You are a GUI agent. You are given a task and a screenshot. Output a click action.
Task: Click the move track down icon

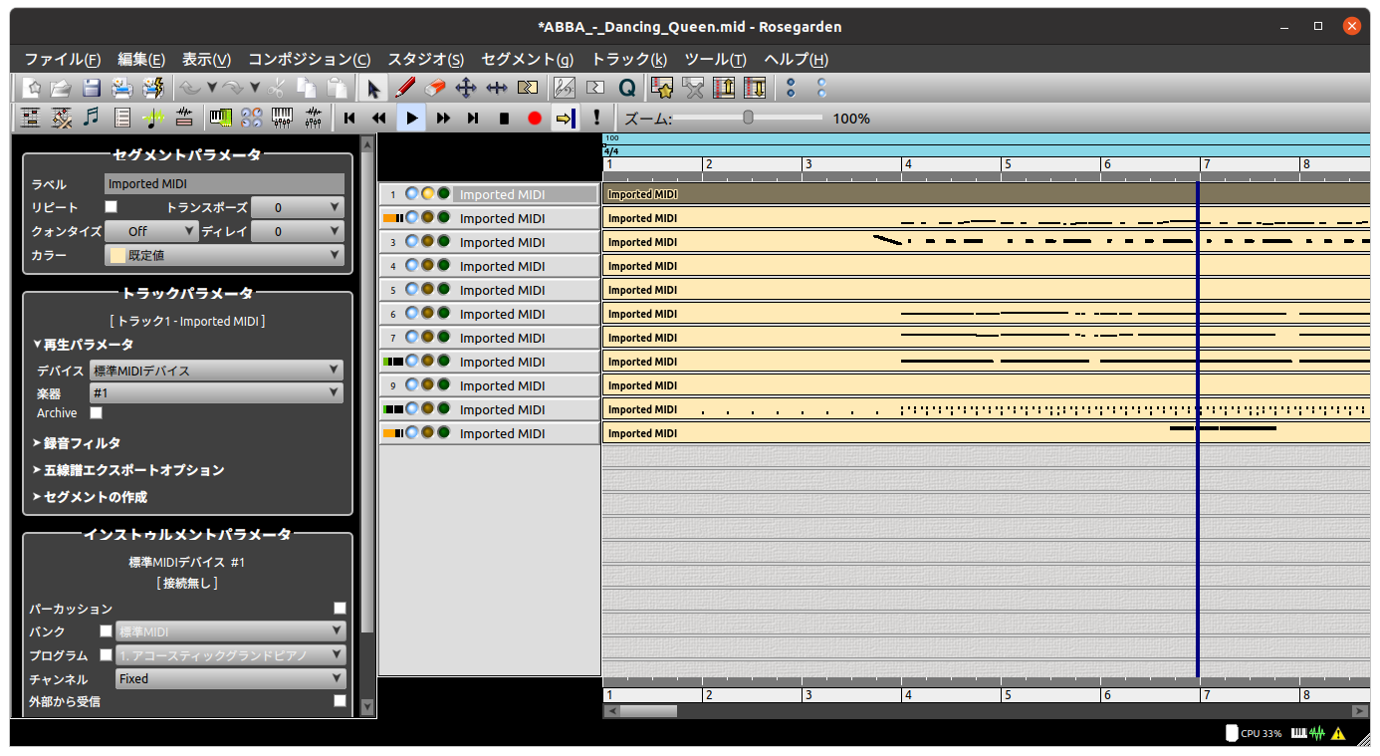tap(755, 88)
